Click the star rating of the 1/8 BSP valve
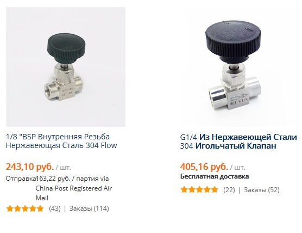Screen dimensions: 302x233 pyautogui.click(x=25, y=209)
